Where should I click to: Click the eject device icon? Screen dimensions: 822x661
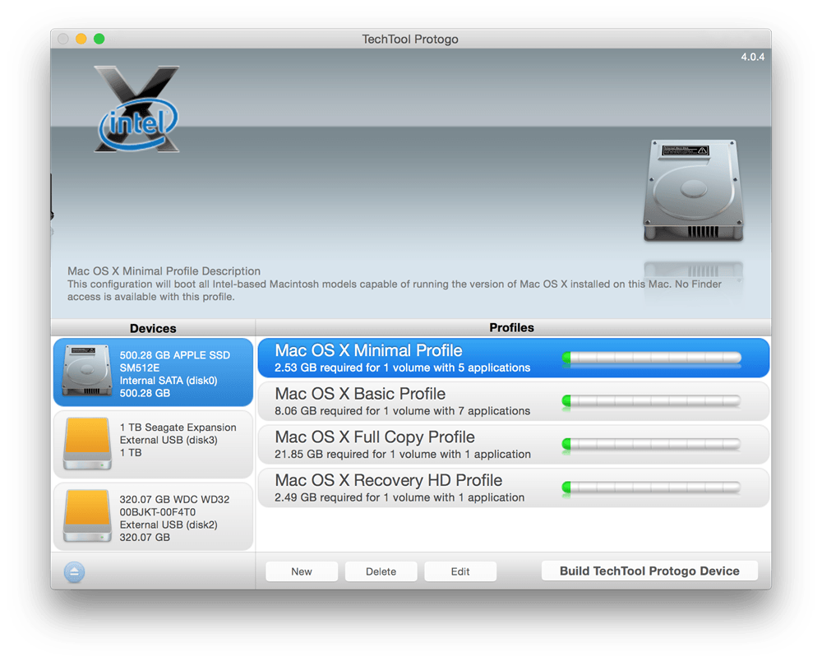74,572
